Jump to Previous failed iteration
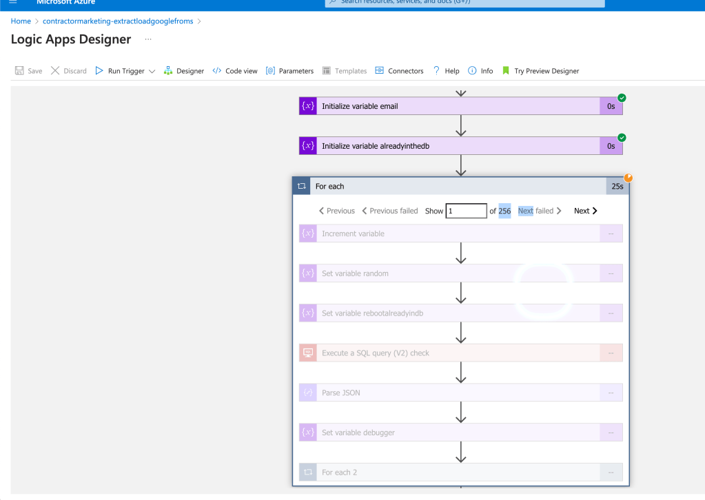705x500 pixels. pos(390,211)
